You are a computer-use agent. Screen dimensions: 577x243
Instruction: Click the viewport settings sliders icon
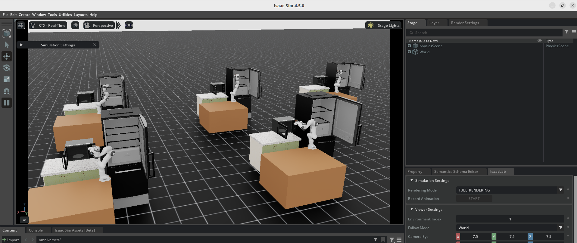coord(21,25)
